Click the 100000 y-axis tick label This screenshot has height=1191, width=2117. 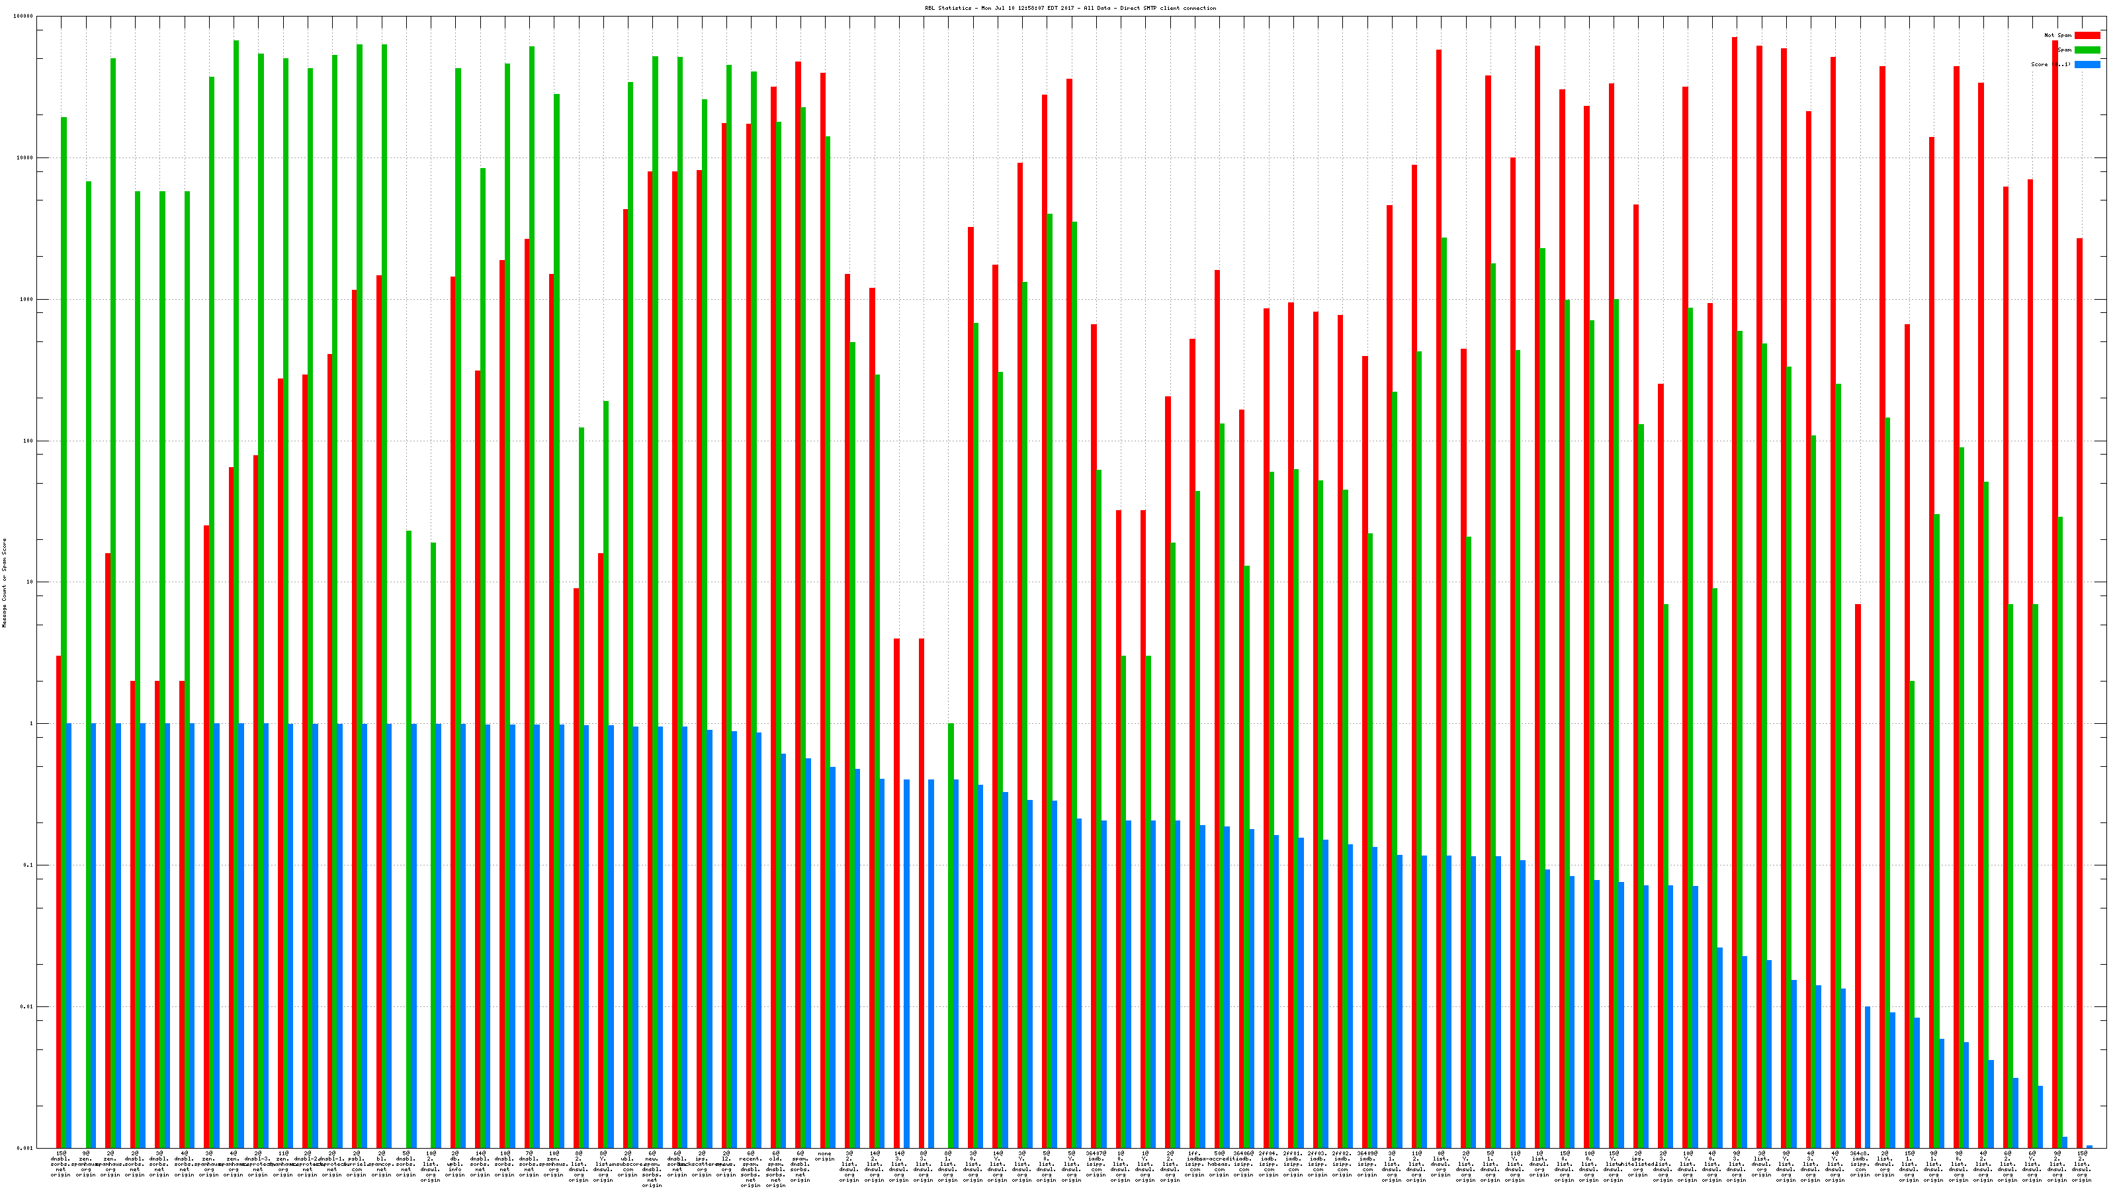24,17
